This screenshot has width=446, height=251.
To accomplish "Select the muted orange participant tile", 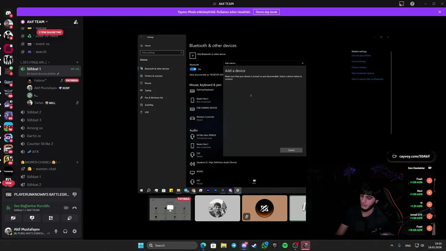I will pyautogui.click(x=264, y=208).
